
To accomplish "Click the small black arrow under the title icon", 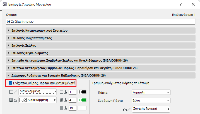I will point(1,11).
